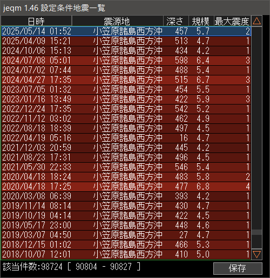Screen dimensions: 270x278
Task: Click the 深さ column header
Action: coord(176,21)
